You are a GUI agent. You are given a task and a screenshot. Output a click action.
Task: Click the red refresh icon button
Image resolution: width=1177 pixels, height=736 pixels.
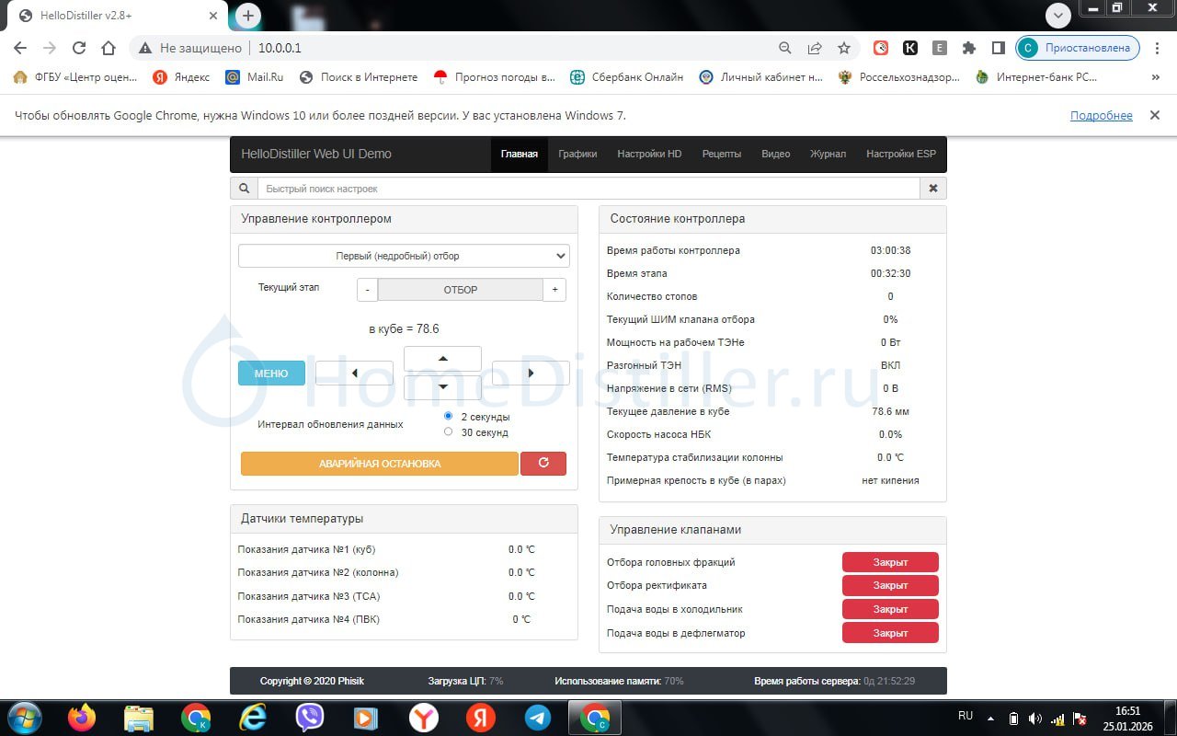(543, 464)
